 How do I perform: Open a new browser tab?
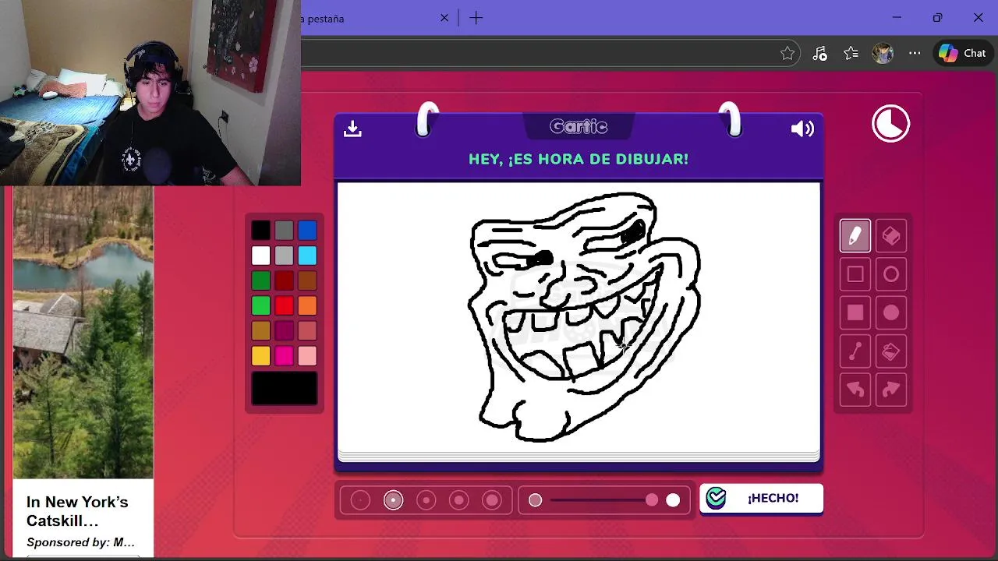476,18
